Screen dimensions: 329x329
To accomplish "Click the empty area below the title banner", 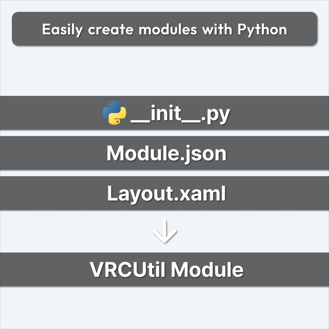I will 164,71.
